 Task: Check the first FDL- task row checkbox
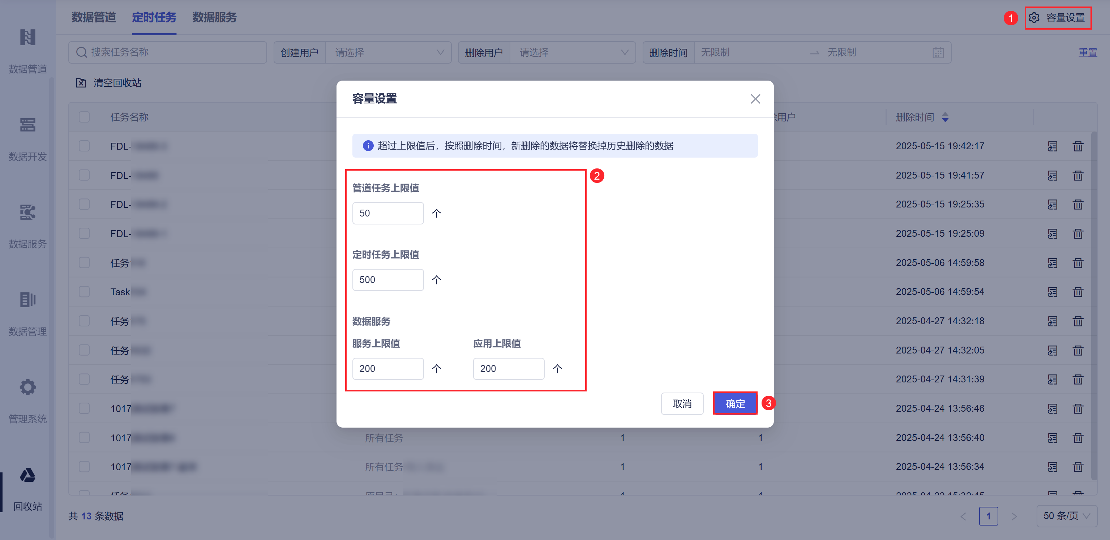(x=84, y=146)
